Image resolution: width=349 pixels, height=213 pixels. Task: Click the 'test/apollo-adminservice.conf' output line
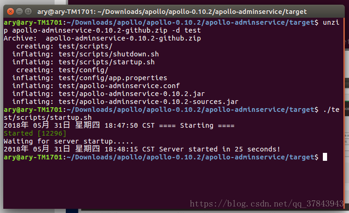[x=96, y=86]
